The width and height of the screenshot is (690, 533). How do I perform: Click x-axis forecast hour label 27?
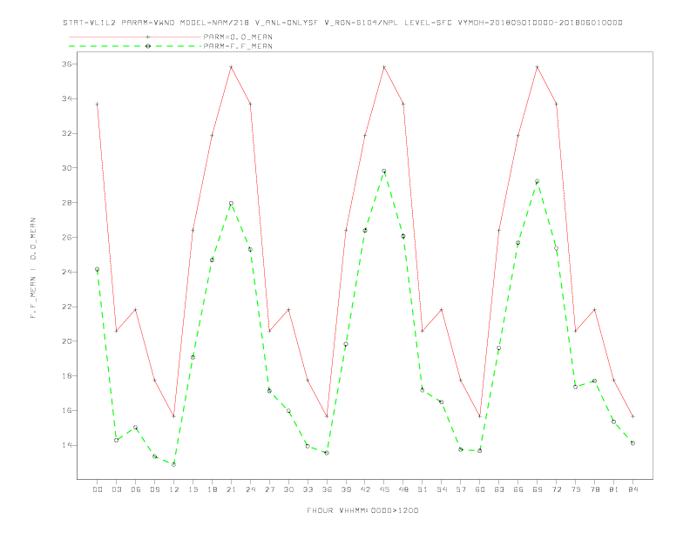coord(269,489)
